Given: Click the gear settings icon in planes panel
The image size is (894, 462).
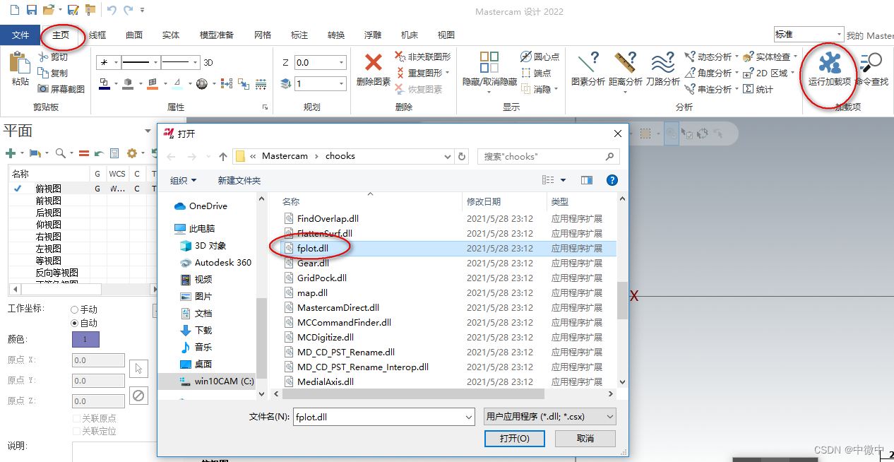Looking at the screenshot, I should click(x=131, y=153).
